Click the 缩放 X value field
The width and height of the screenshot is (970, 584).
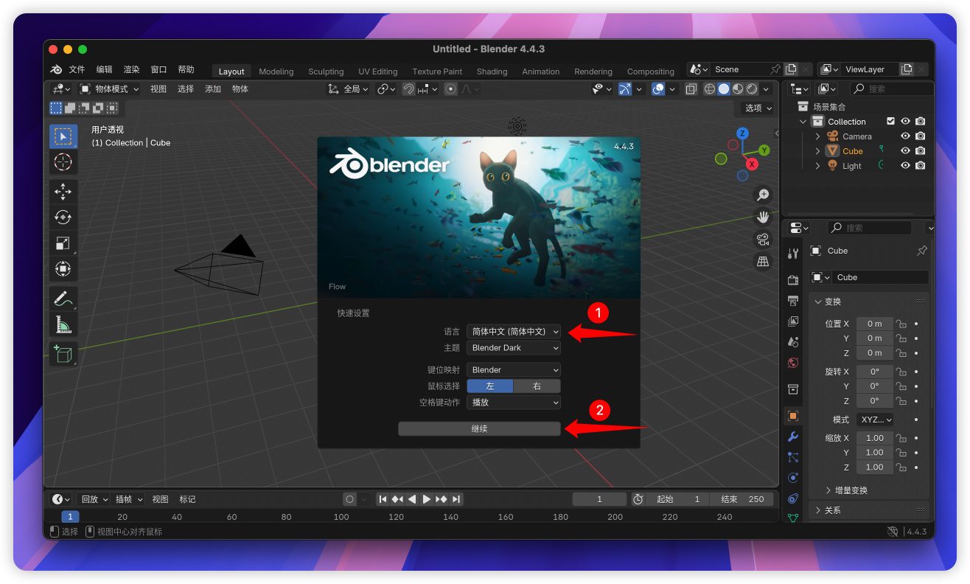coord(875,438)
